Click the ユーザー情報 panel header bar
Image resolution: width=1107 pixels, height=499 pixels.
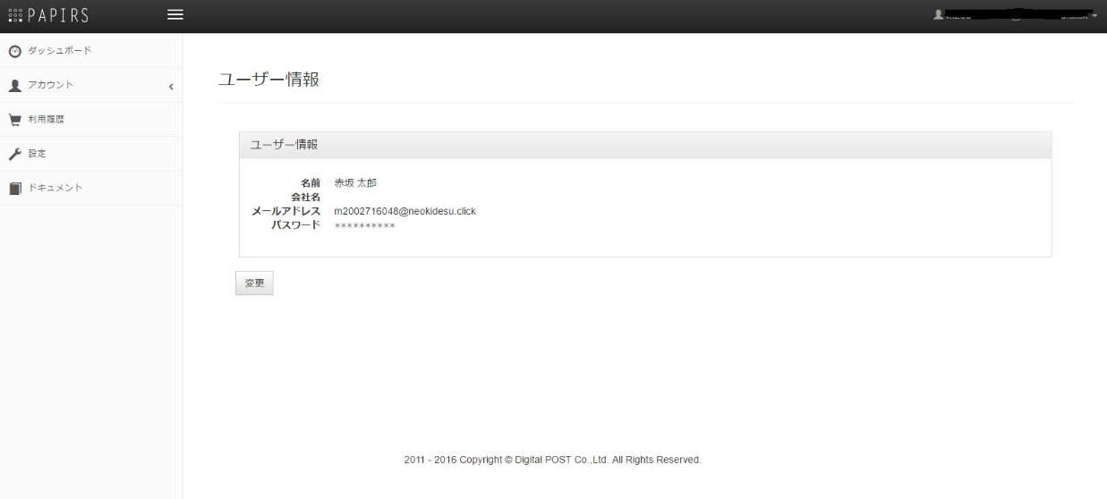644,145
